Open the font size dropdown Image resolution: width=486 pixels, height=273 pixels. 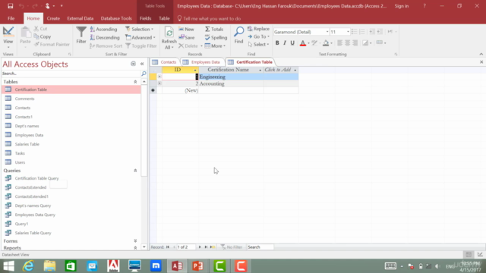tap(348, 32)
